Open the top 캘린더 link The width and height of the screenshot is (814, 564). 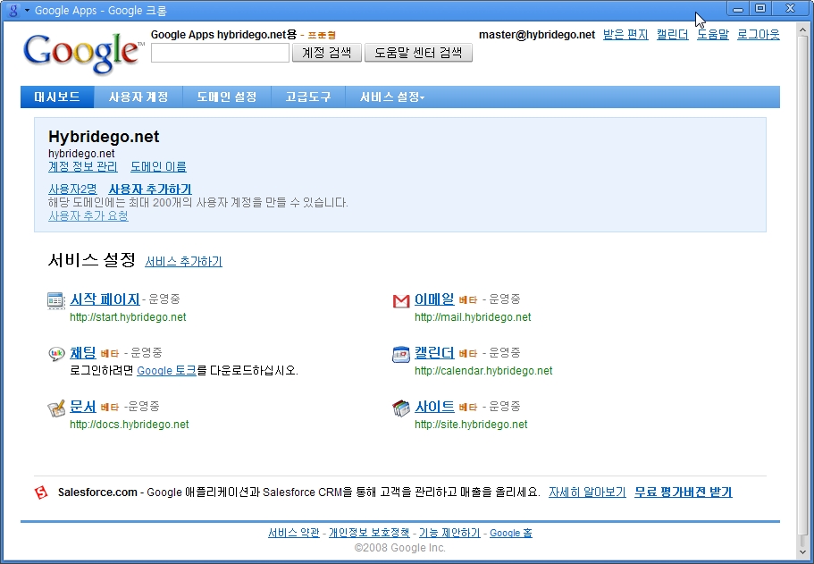(672, 35)
